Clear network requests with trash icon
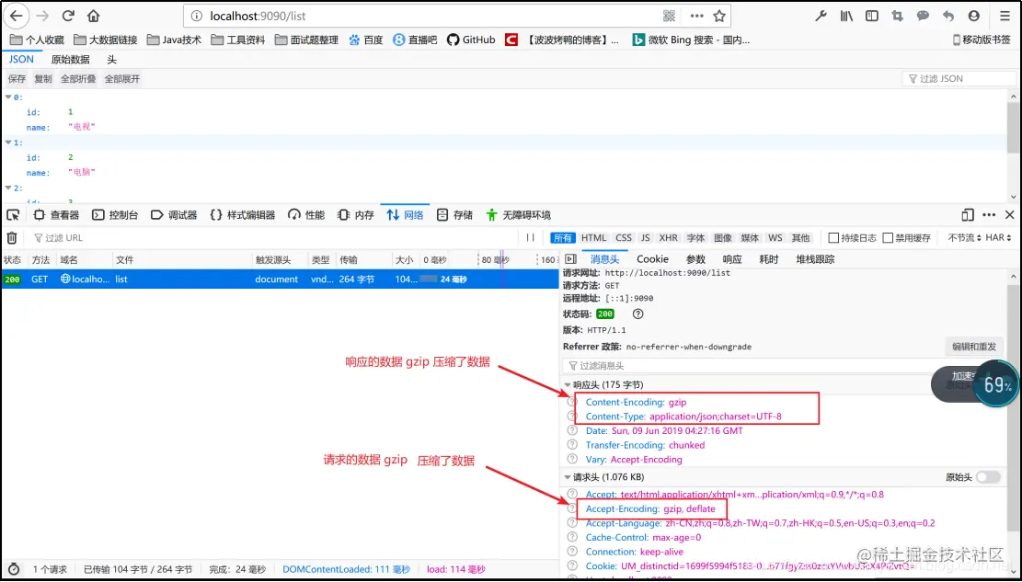This screenshot has width=1022, height=582. pyautogui.click(x=12, y=238)
